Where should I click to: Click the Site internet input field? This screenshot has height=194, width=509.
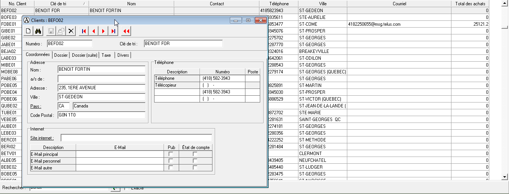tap(136, 138)
